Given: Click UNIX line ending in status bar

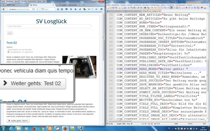Looking at the screenshot, I should tap(176, 124).
